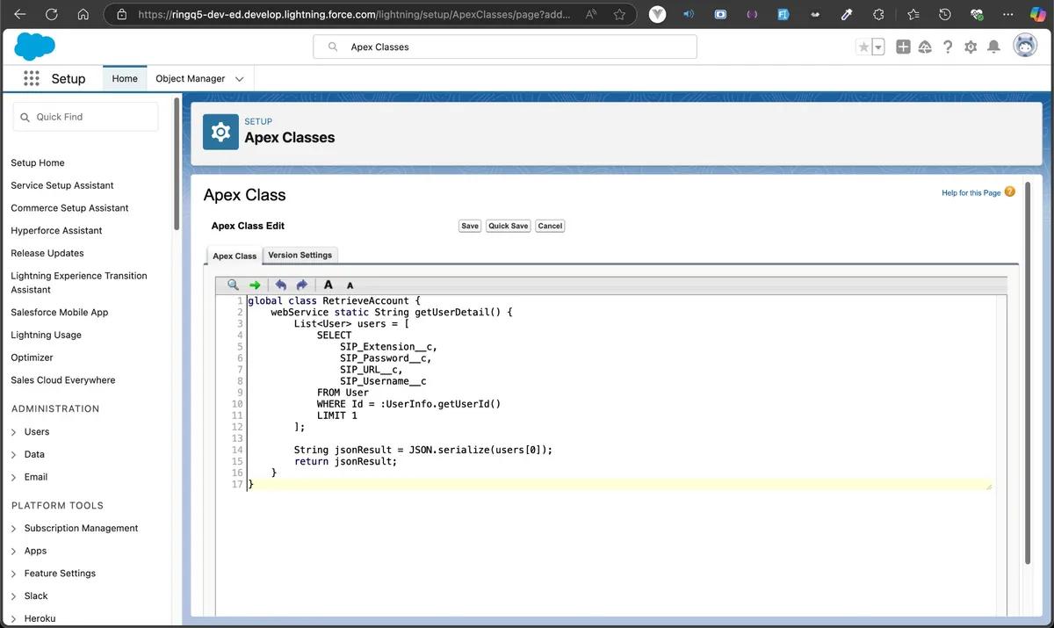Open the browser Read Aloud icon
Viewport: 1054px width, 628px height.
[x=590, y=14]
